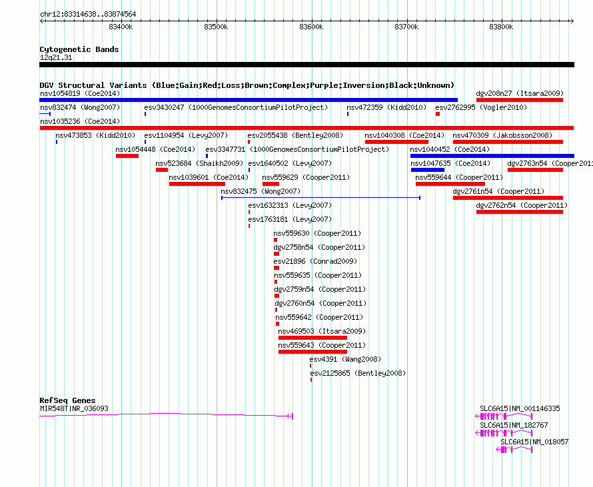Screen dimensions: 593x487
Task: Click the RefSeq Genes track title
Action: point(68,400)
